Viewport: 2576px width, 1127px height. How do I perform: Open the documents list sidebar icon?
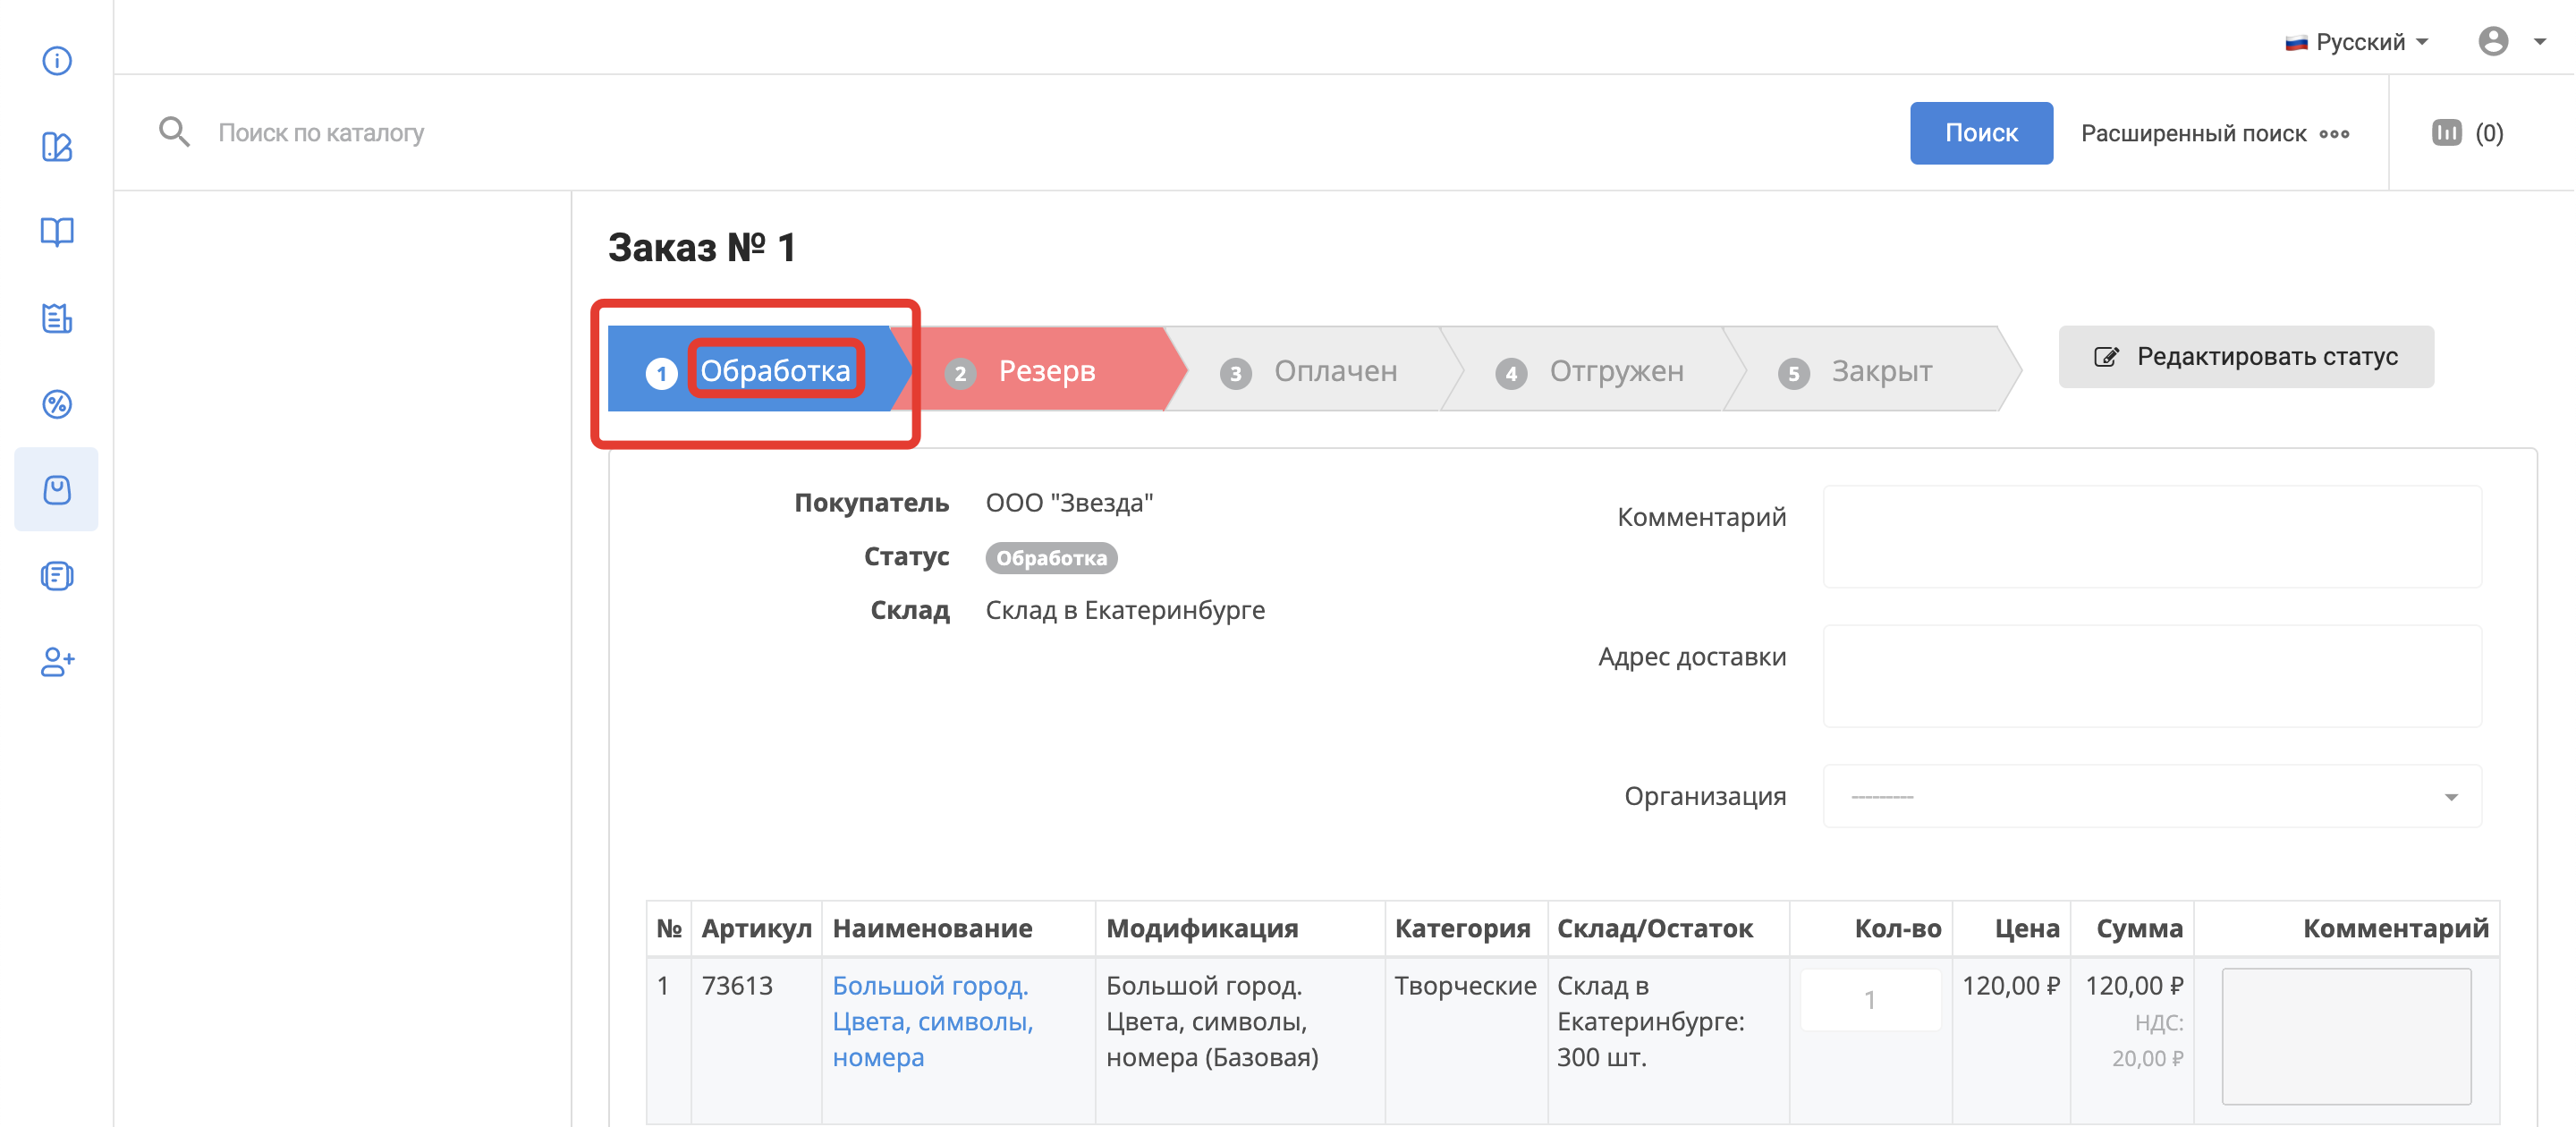[57, 576]
